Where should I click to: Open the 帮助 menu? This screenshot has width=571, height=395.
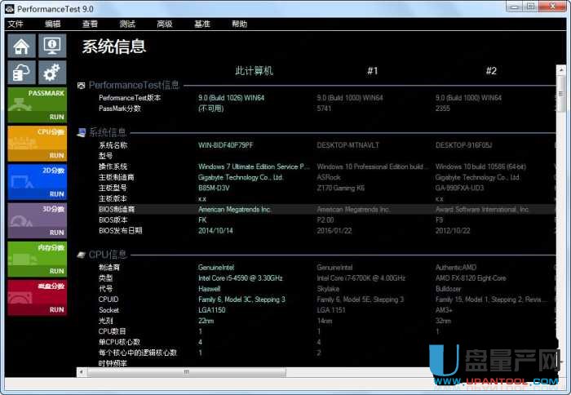point(239,24)
